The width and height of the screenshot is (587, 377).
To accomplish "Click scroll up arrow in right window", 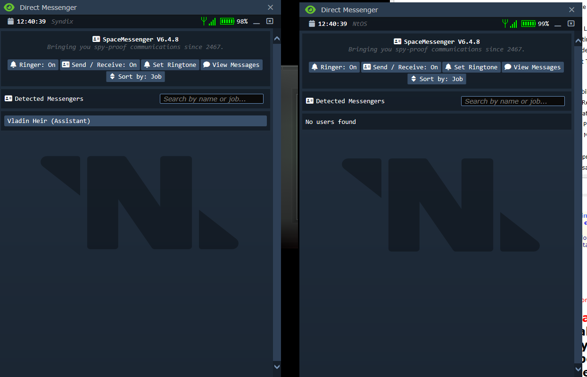I will click(578, 41).
